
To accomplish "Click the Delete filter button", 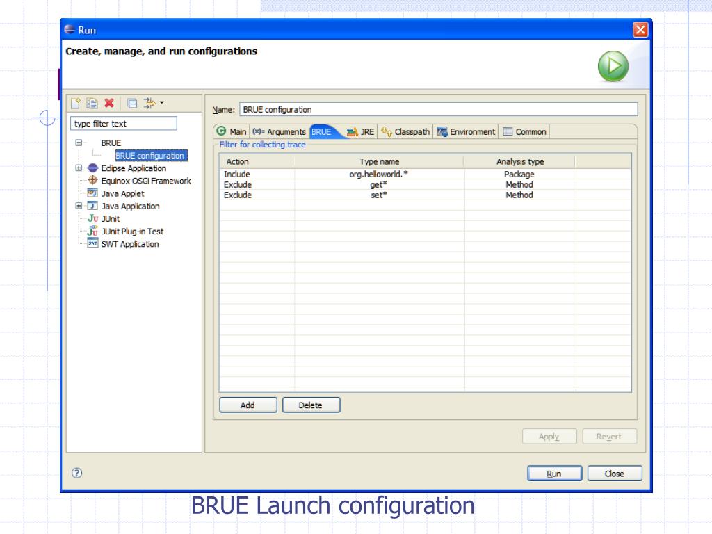I will coord(311,405).
